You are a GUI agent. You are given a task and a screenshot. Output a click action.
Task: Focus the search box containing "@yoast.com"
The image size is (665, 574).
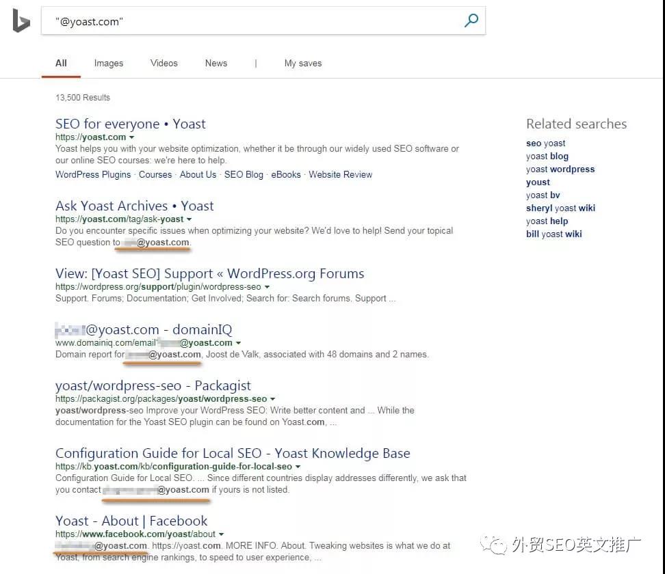point(263,20)
